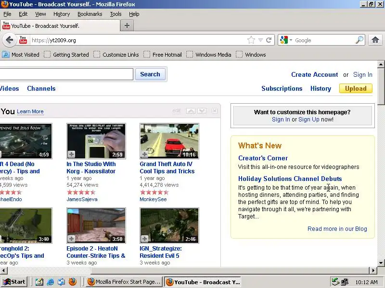This screenshot has width=385, height=288.
Task: Click the Learn More link
Action: pyautogui.click(x=30, y=111)
